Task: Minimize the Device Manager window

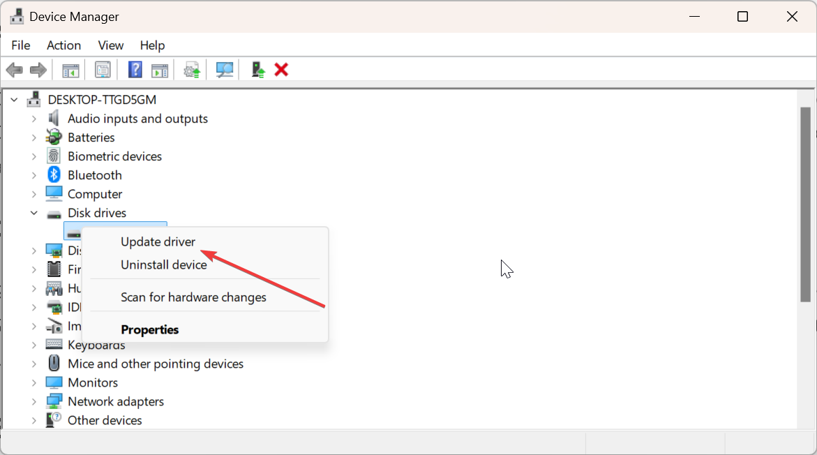Action: point(694,17)
